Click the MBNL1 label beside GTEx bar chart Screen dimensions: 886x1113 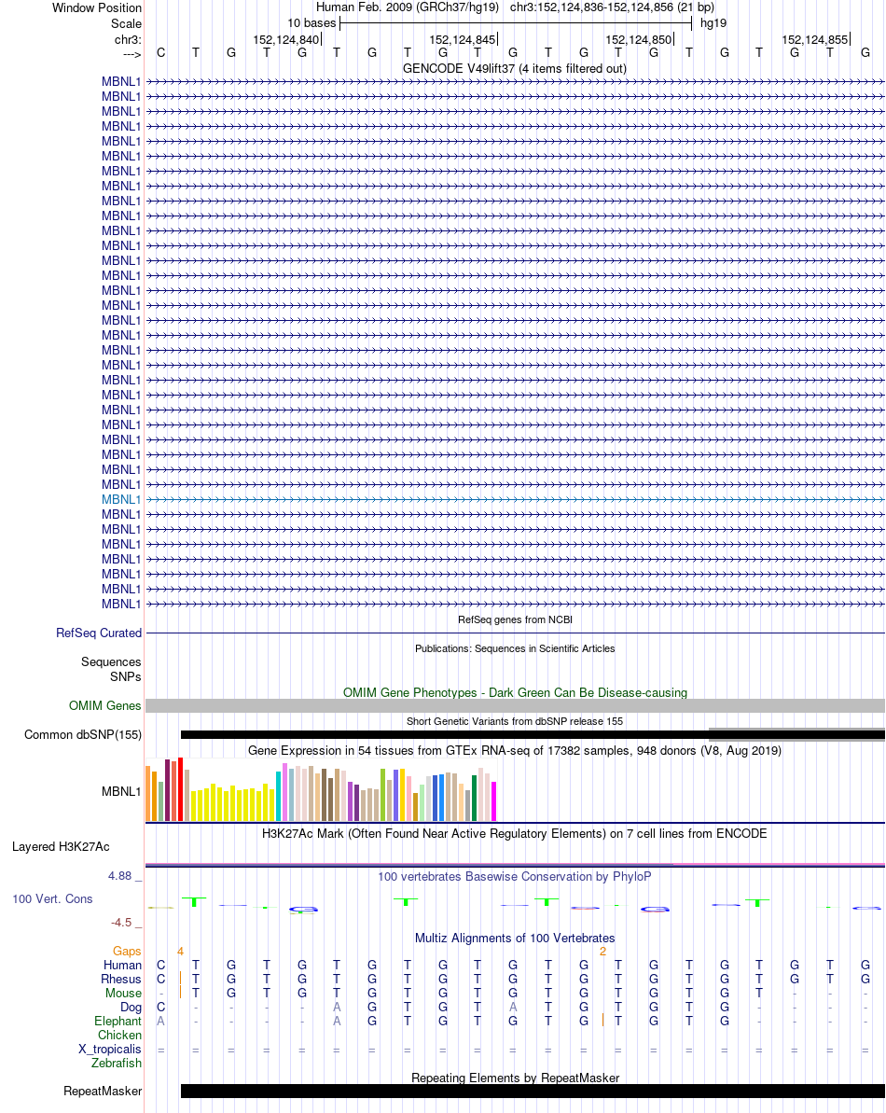pos(120,791)
